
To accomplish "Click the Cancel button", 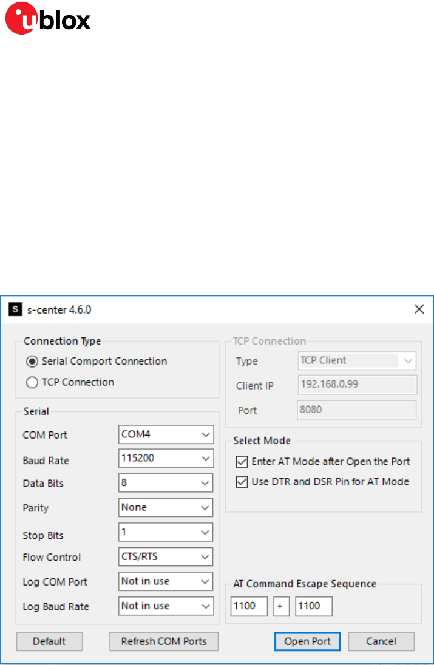I will [381, 641].
